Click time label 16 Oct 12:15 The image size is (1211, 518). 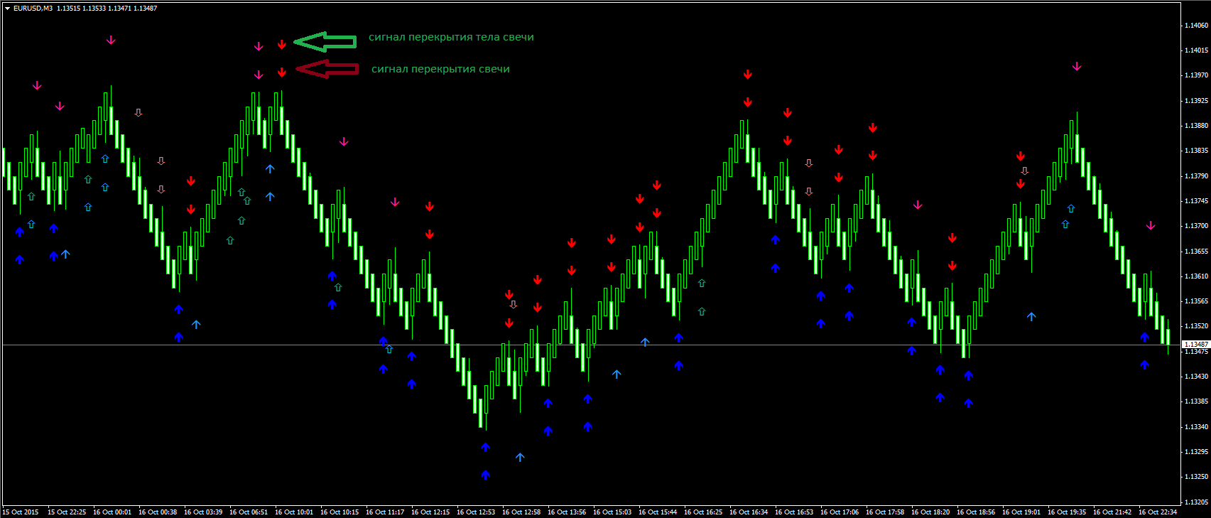[430, 512]
